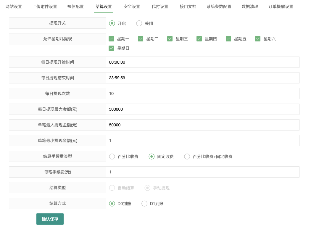Switch to the 代付设置 tab

tap(160, 6)
